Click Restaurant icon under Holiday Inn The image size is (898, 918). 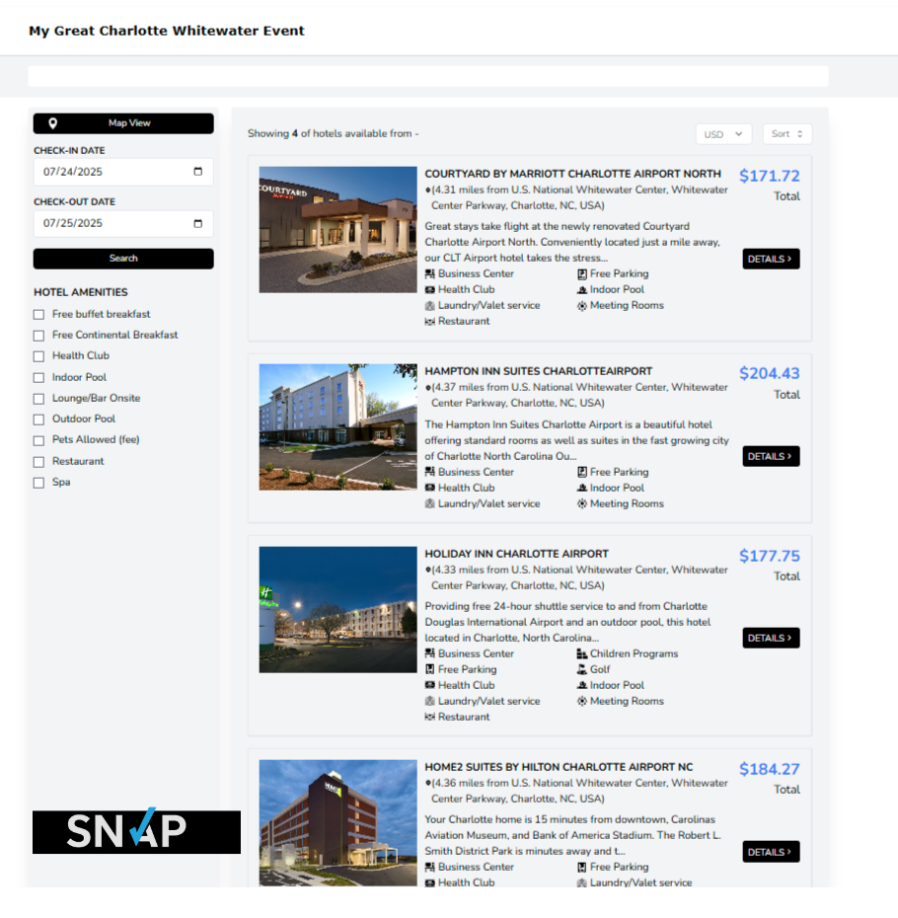point(429,717)
